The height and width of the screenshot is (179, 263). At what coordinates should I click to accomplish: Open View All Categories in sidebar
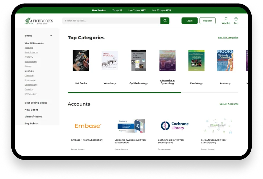click(34, 43)
